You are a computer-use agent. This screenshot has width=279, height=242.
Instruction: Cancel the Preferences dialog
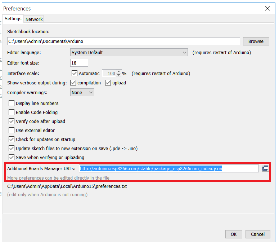coord(258,234)
